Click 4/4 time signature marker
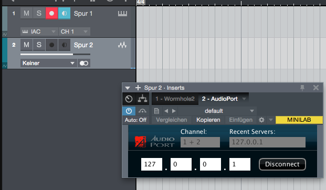Viewport: 326px width, 190px height. 141,2
